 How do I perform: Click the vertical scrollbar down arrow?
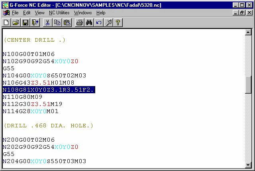click(248, 165)
